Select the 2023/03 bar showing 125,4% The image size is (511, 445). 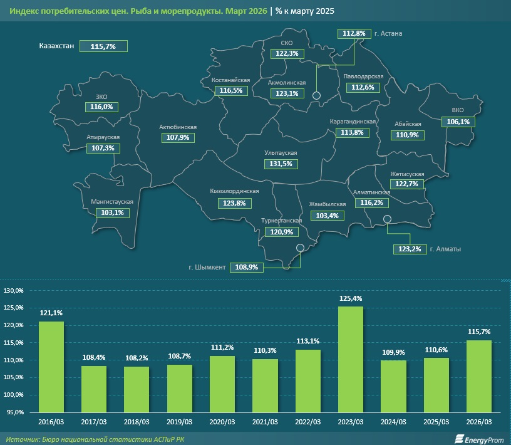click(350, 359)
